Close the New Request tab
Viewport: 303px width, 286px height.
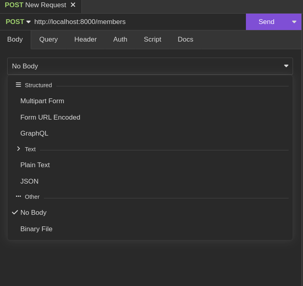73,5
